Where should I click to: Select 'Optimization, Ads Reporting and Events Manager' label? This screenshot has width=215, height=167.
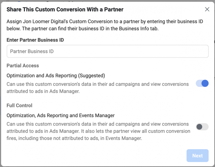point(61,115)
